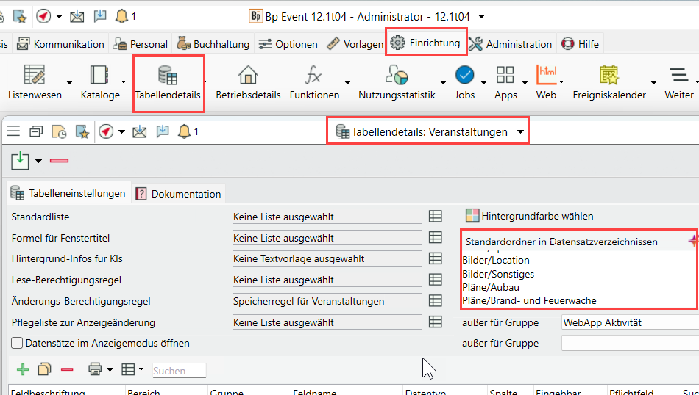Select Bilder/Location folder entry
Image resolution: width=699 pixels, height=395 pixels.
pyautogui.click(x=495, y=260)
